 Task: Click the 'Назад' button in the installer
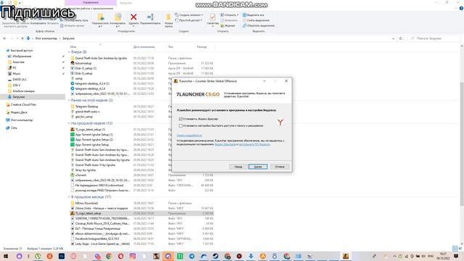pos(238,167)
